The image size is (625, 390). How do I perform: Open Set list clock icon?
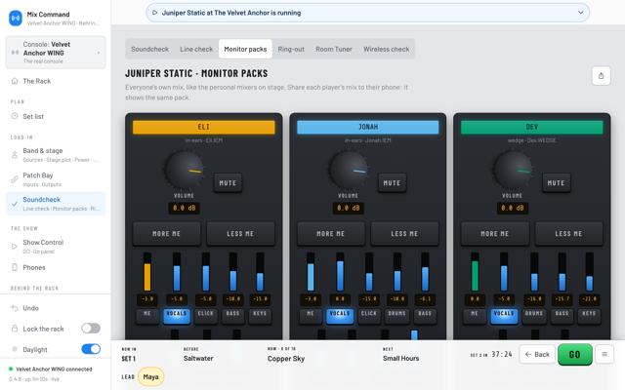click(x=15, y=116)
